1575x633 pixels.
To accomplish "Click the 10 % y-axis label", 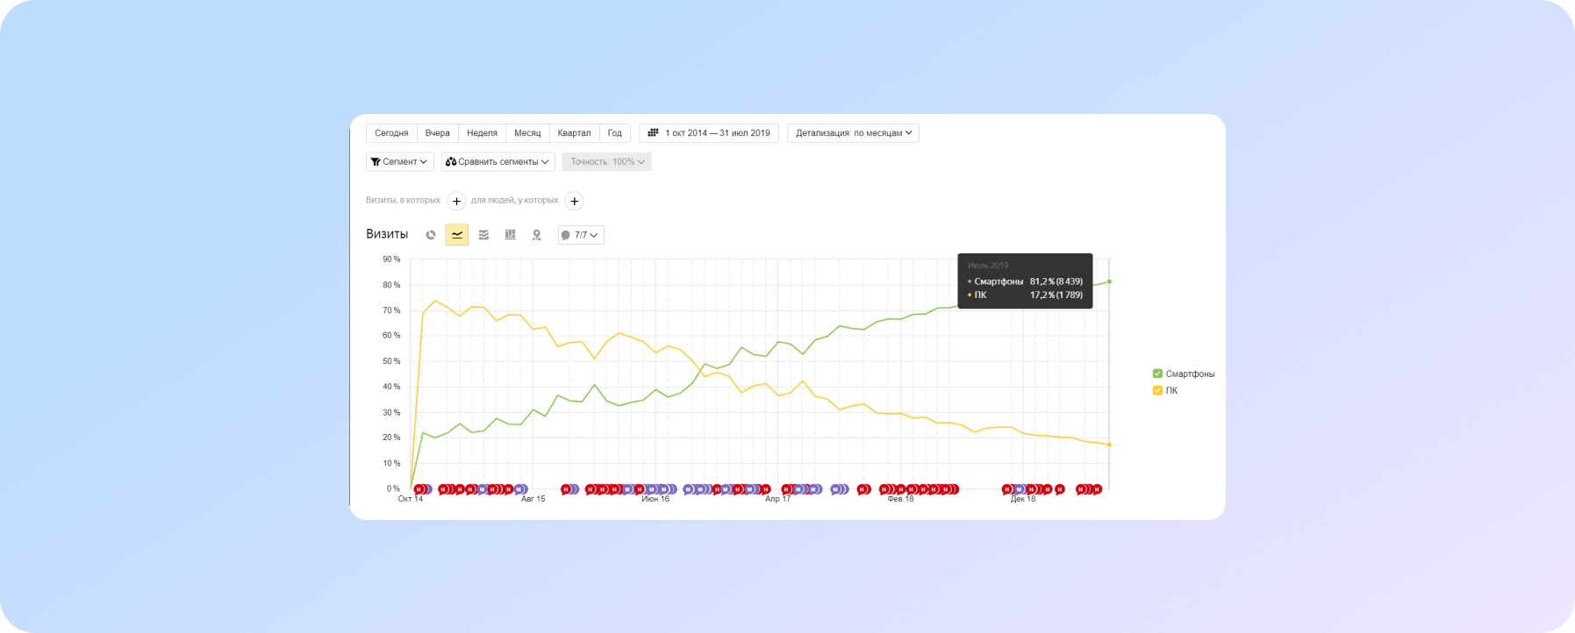I will point(391,463).
